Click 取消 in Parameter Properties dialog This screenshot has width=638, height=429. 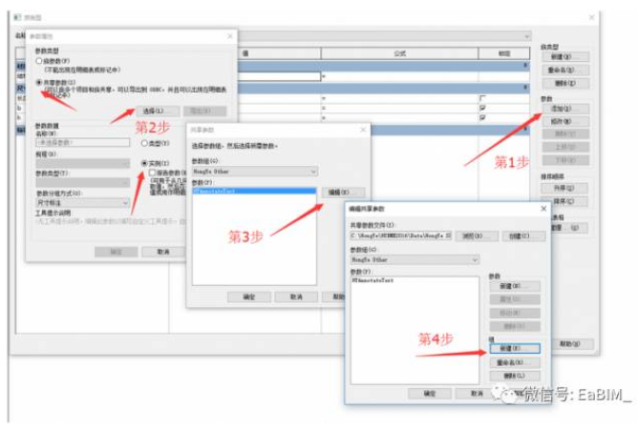click(x=163, y=252)
